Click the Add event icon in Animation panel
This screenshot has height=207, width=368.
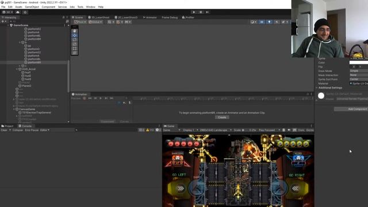129,102
